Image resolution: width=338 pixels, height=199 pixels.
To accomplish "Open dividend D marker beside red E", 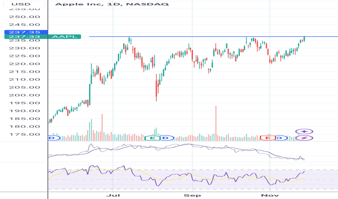I will (280, 138).
